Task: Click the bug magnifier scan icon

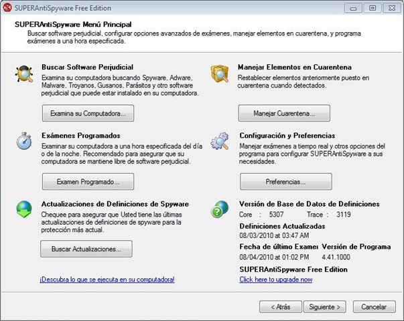Action: (x=24, y=74)
